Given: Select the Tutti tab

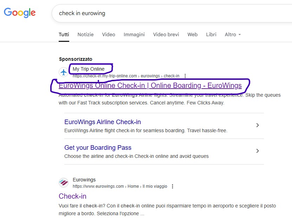Looking at the screenshot, I should [64, 34].
